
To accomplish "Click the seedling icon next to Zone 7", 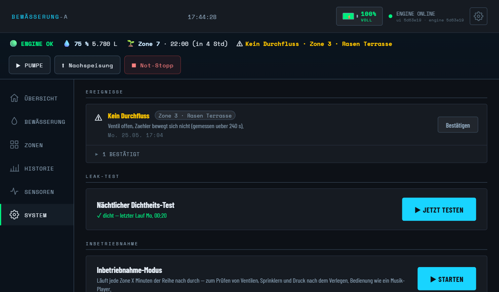I will [131, 44].
